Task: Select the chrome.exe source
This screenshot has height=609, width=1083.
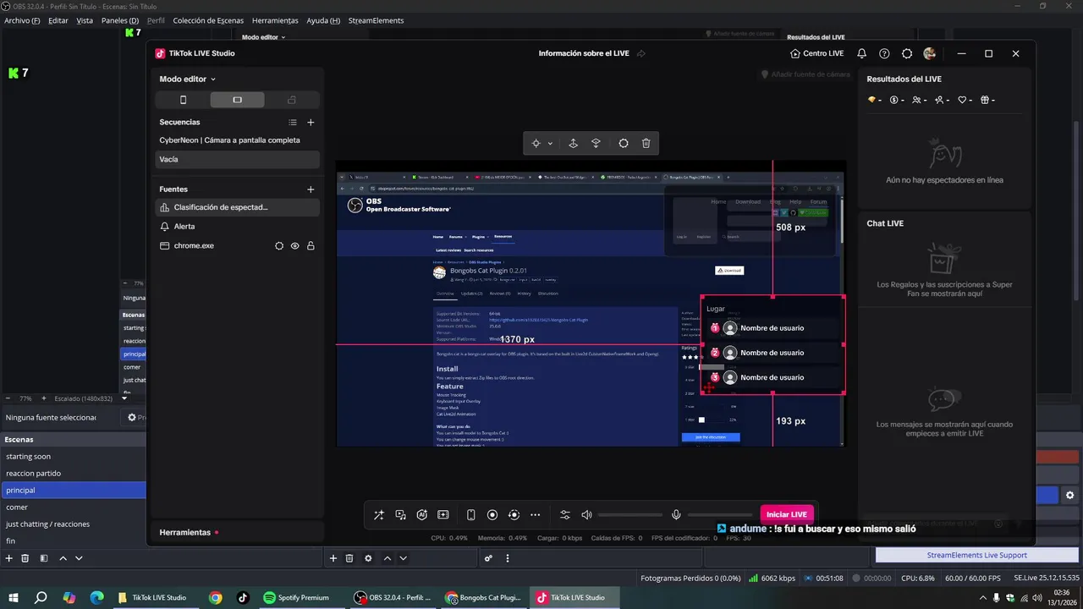Action: [237, 245]
